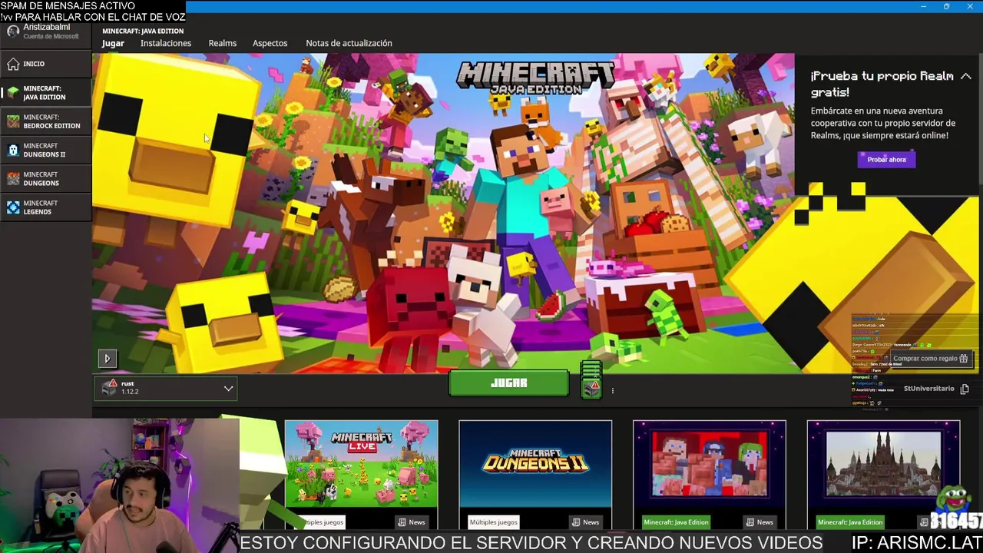
Task: Open the Realms tab
Action: pos(223,43)
